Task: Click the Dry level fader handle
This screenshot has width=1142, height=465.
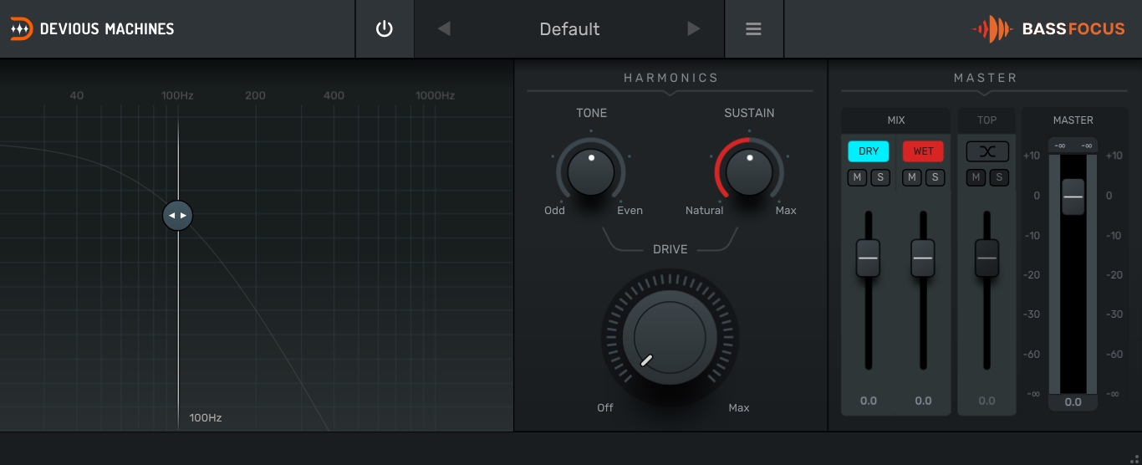Action: pyautogui.click(x=869, y=258)
